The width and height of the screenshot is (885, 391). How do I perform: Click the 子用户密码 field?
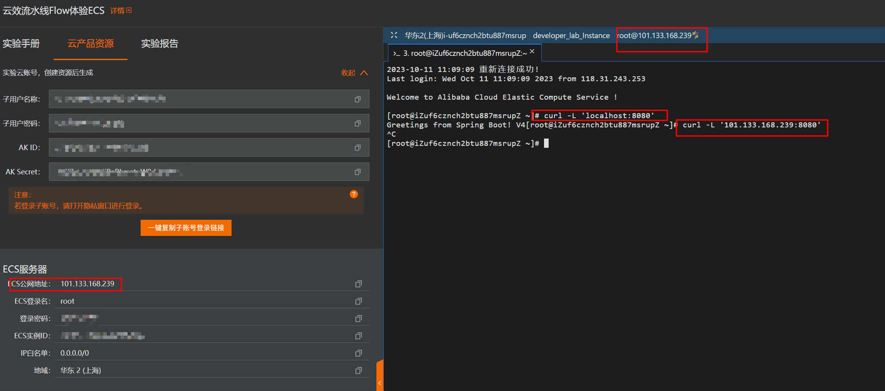click(x=209, y=123)
